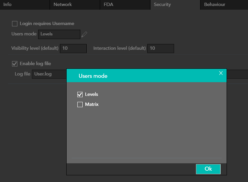
Task: Open the Network tab
Action: tap(63, 5)
